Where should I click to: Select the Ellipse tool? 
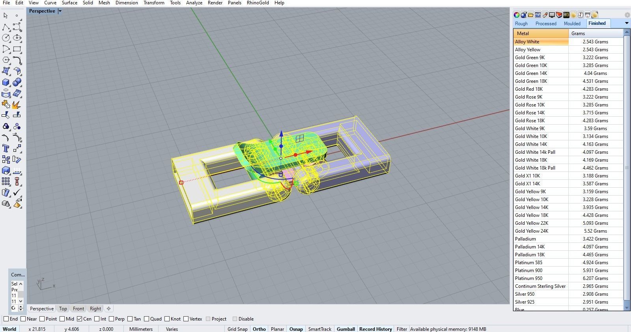(17, 38)
